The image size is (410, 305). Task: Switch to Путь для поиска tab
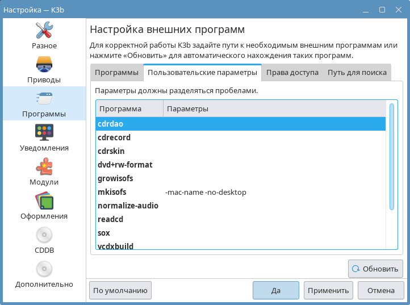tap(357, 73)
